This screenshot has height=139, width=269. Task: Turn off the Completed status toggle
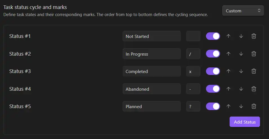tap(213, 71)
